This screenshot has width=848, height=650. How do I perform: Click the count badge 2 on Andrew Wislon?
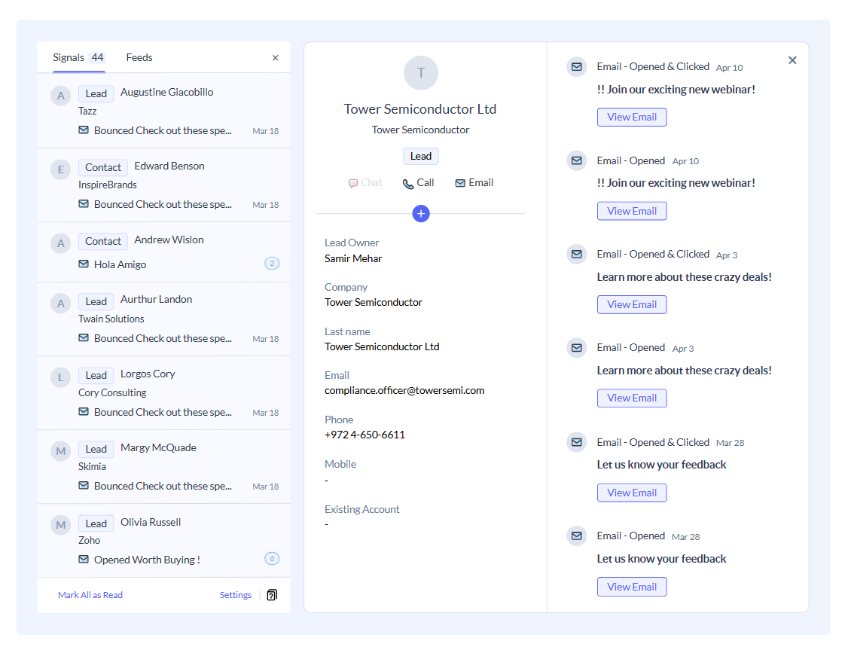(x=272, y=264)
